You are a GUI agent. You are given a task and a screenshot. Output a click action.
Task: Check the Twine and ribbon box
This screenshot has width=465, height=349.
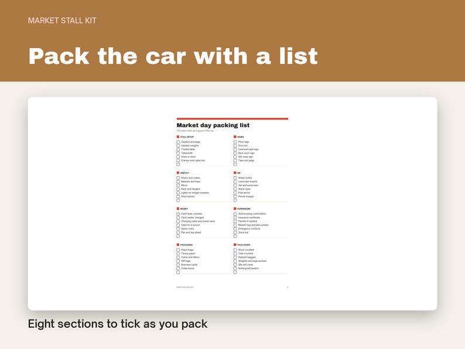(x=178, y=258)
